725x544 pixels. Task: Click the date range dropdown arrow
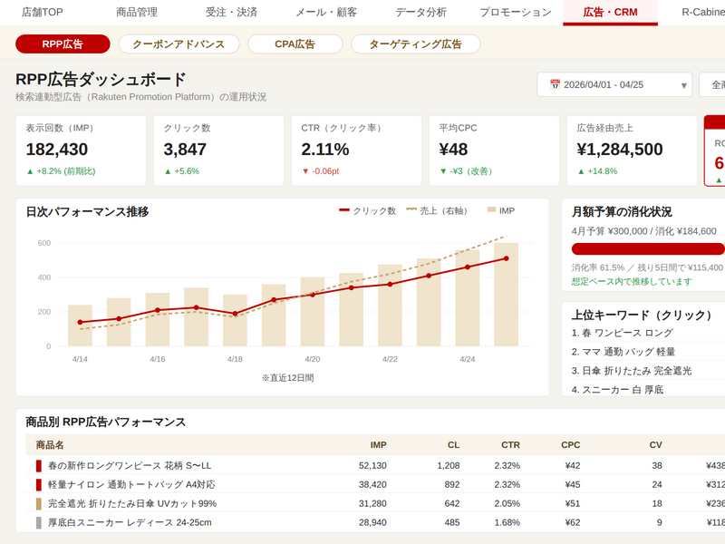(683, 85)
